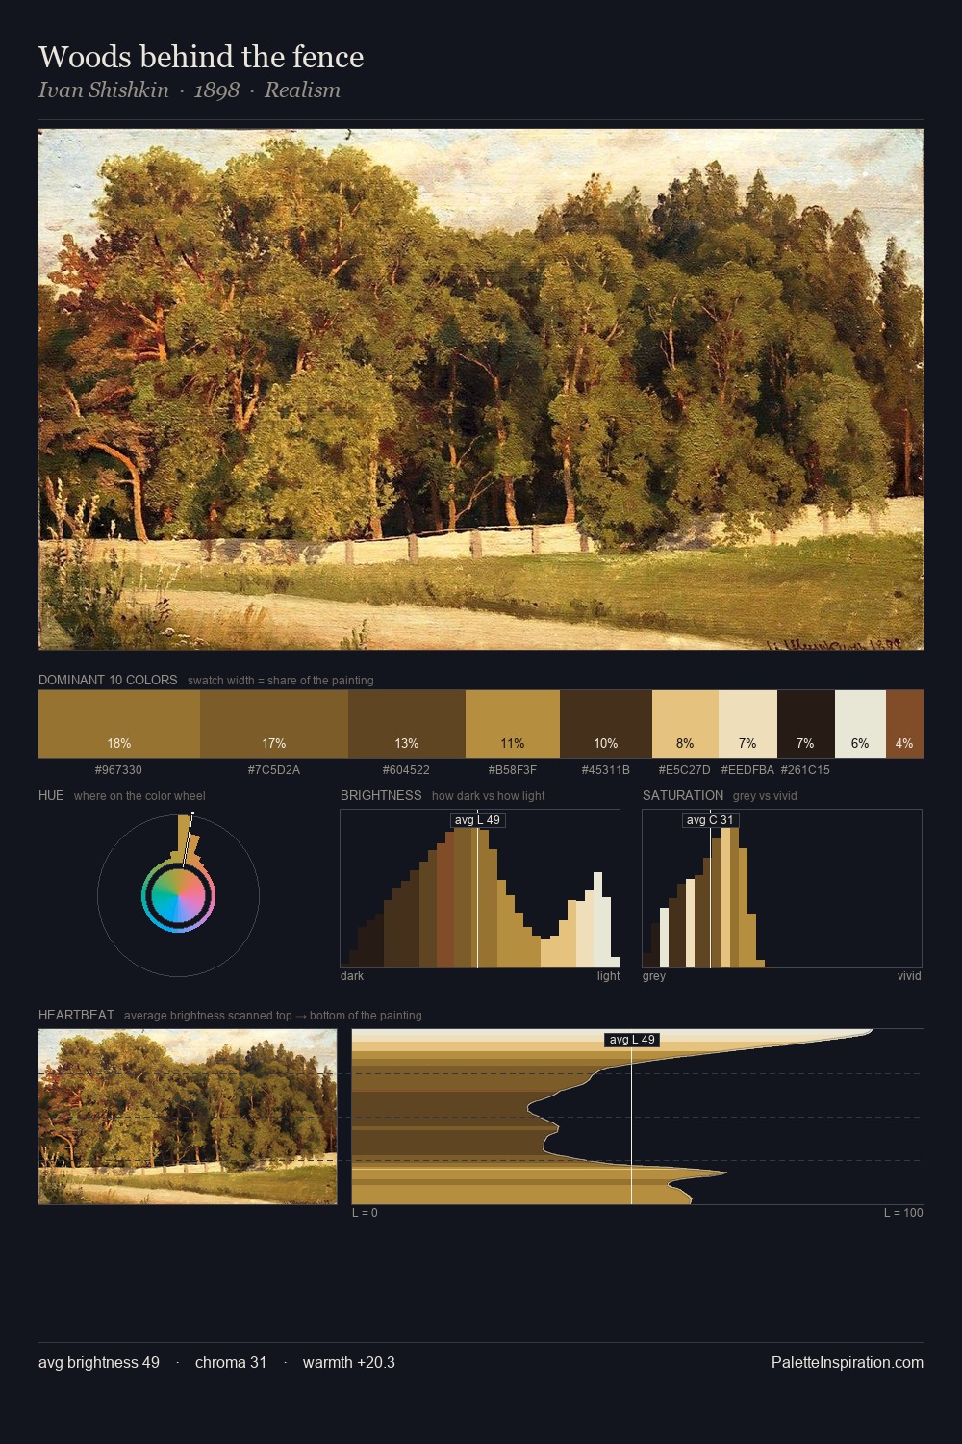Pick the 6% off-white swatch
962x1444 pixels.
860,724
